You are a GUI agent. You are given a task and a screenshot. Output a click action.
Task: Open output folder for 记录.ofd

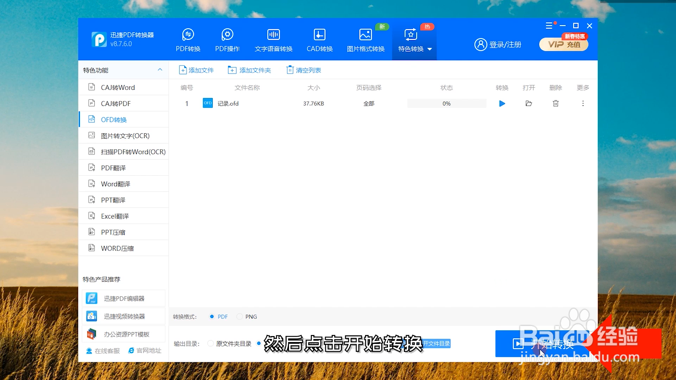click(x=528, y=103)
